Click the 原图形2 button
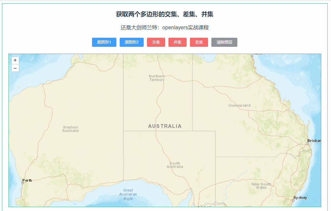Screen dimensions: 331x211 (x=132, y=42)
